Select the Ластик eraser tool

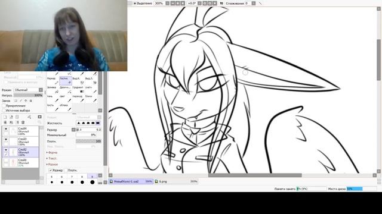click(66, 81)
